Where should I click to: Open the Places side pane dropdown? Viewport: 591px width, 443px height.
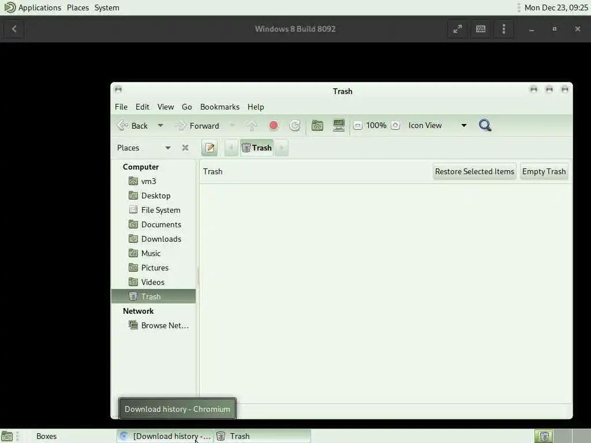point(143,148)
